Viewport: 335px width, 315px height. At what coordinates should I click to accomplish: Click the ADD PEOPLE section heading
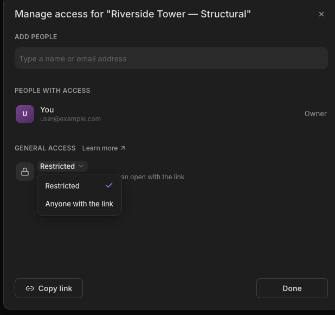coord(36,37)
